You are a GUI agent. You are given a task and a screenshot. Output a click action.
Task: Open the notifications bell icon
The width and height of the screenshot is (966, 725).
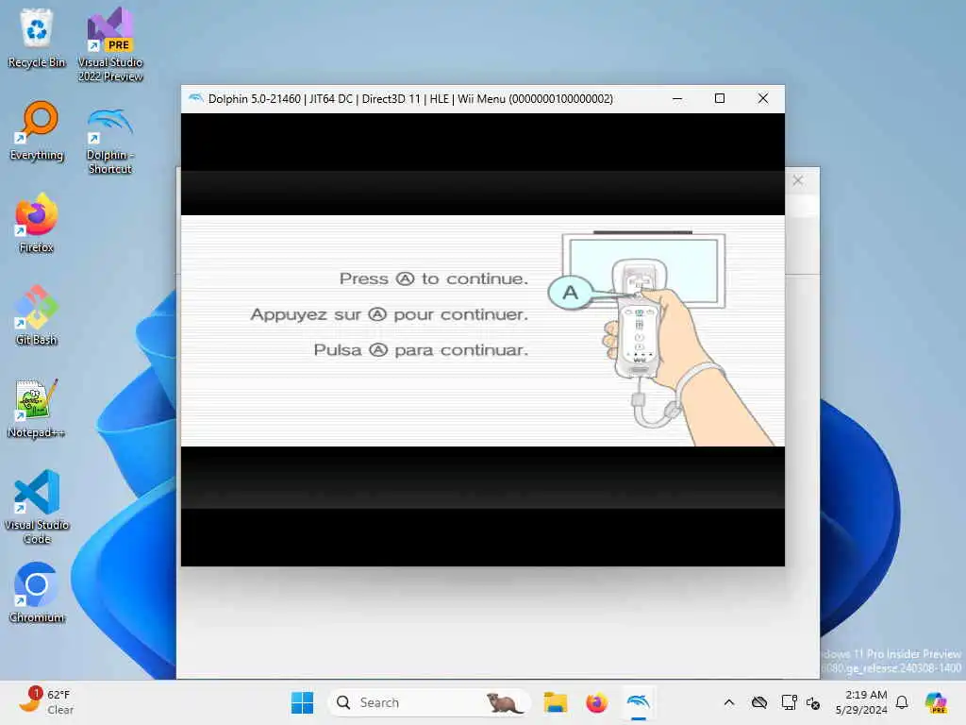tap(902, 702)
